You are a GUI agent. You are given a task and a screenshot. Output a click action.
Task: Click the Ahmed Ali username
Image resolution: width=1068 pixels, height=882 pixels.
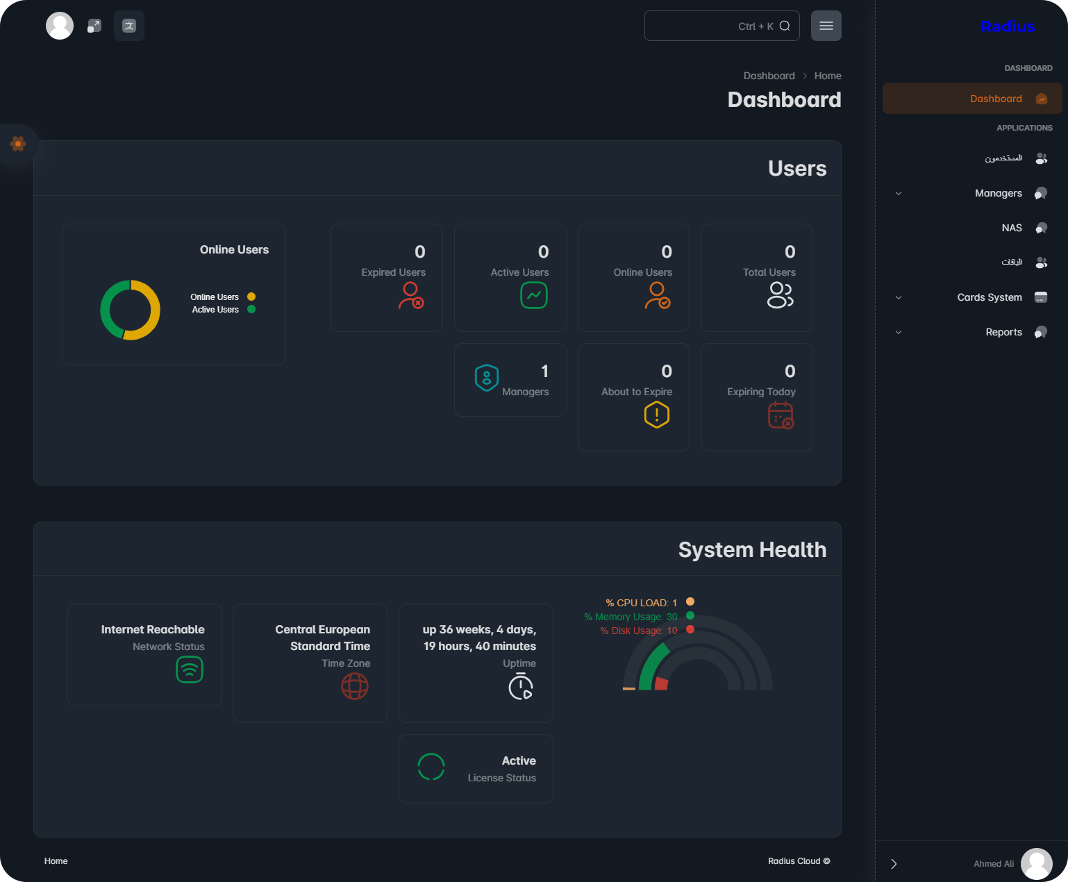click(x=994, y=864)
